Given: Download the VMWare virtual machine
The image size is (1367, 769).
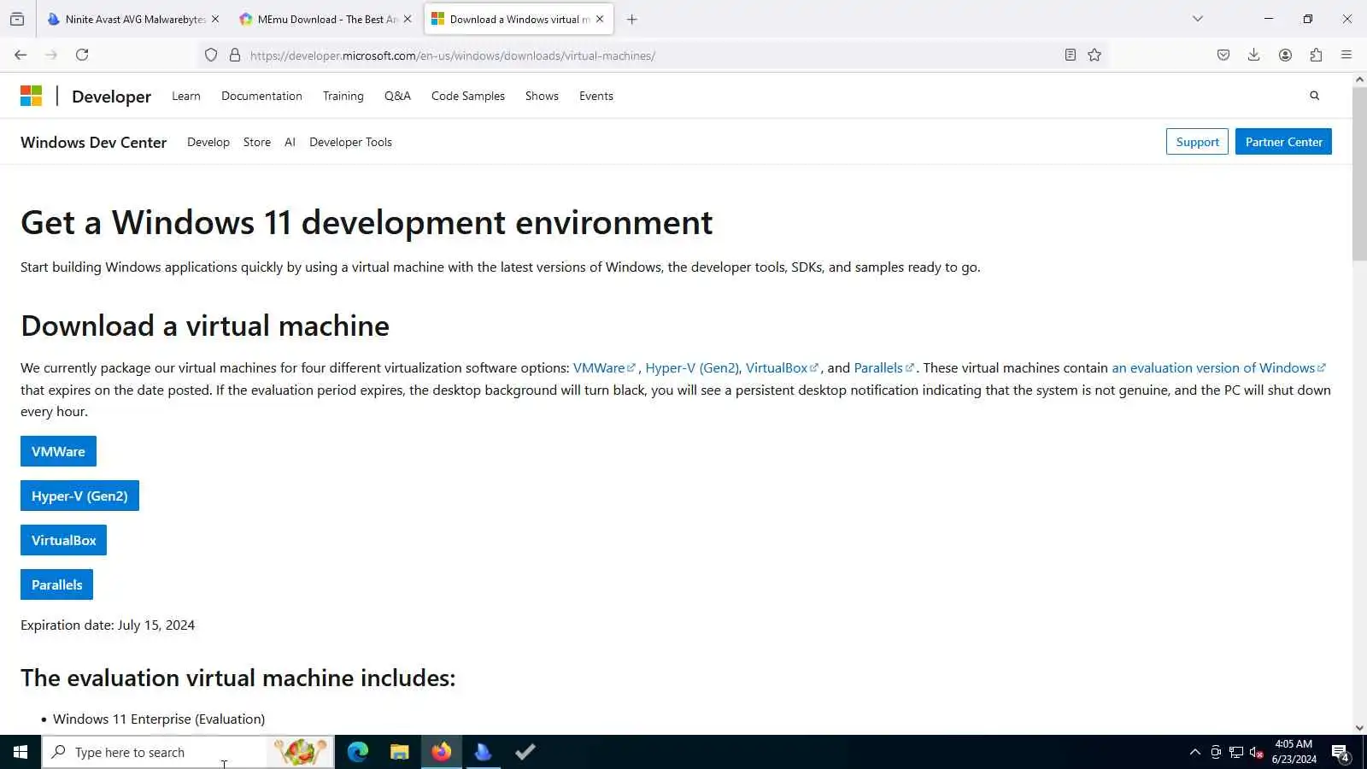Looking at the screenshot, I should point(58,451).
